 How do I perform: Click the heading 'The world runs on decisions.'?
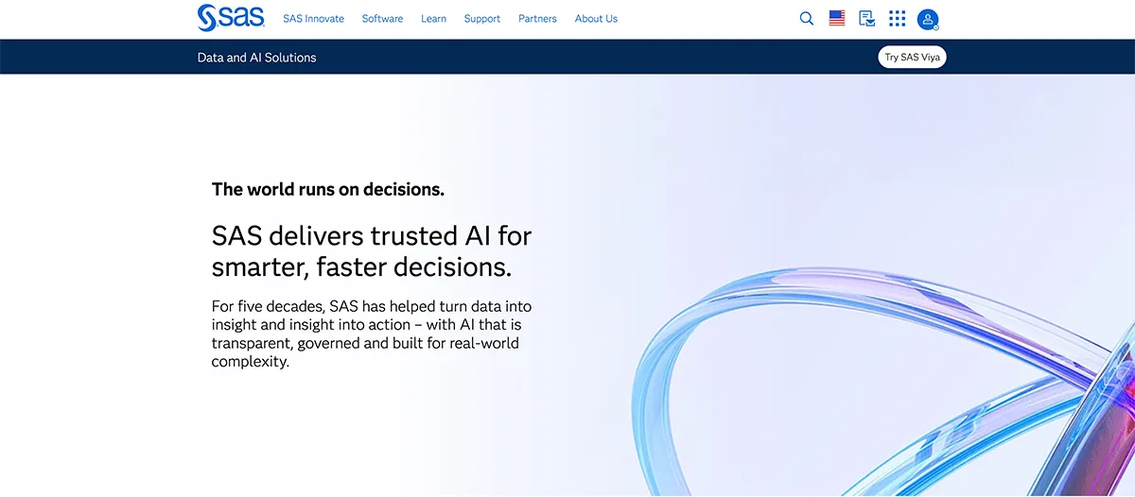click(x=328, y=189)
